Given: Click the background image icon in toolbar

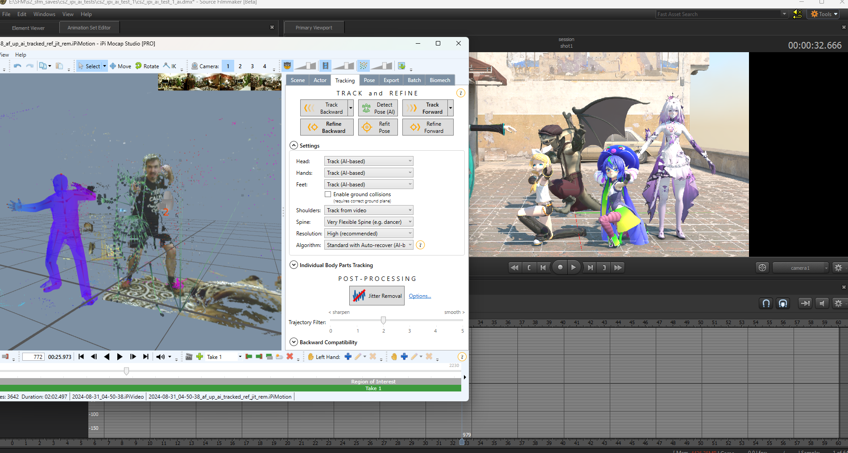Looking at the screenshot, I should point(402,66).
